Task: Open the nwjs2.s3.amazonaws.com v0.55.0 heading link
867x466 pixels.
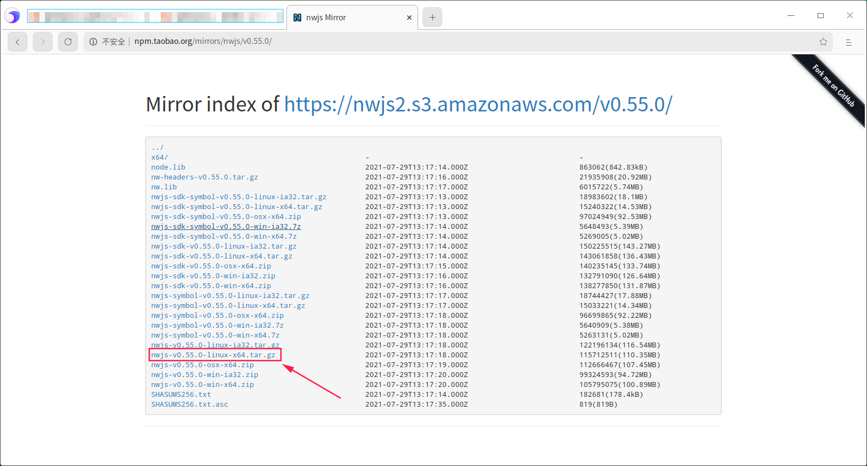Action: [x=478, y=104]
